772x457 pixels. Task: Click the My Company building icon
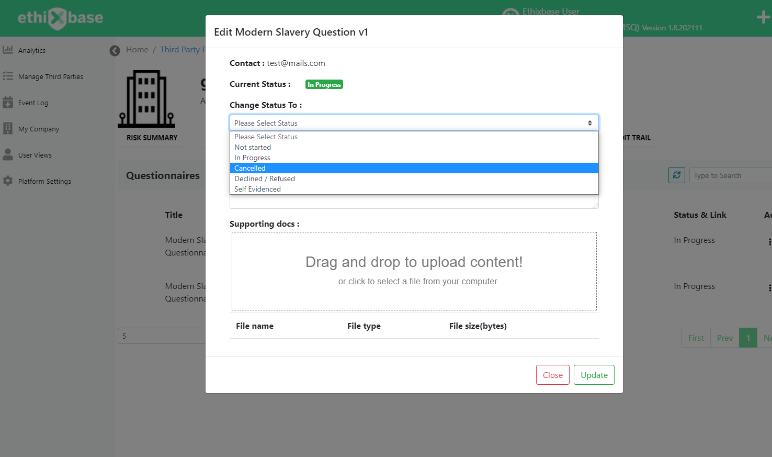tap(8, 128)
